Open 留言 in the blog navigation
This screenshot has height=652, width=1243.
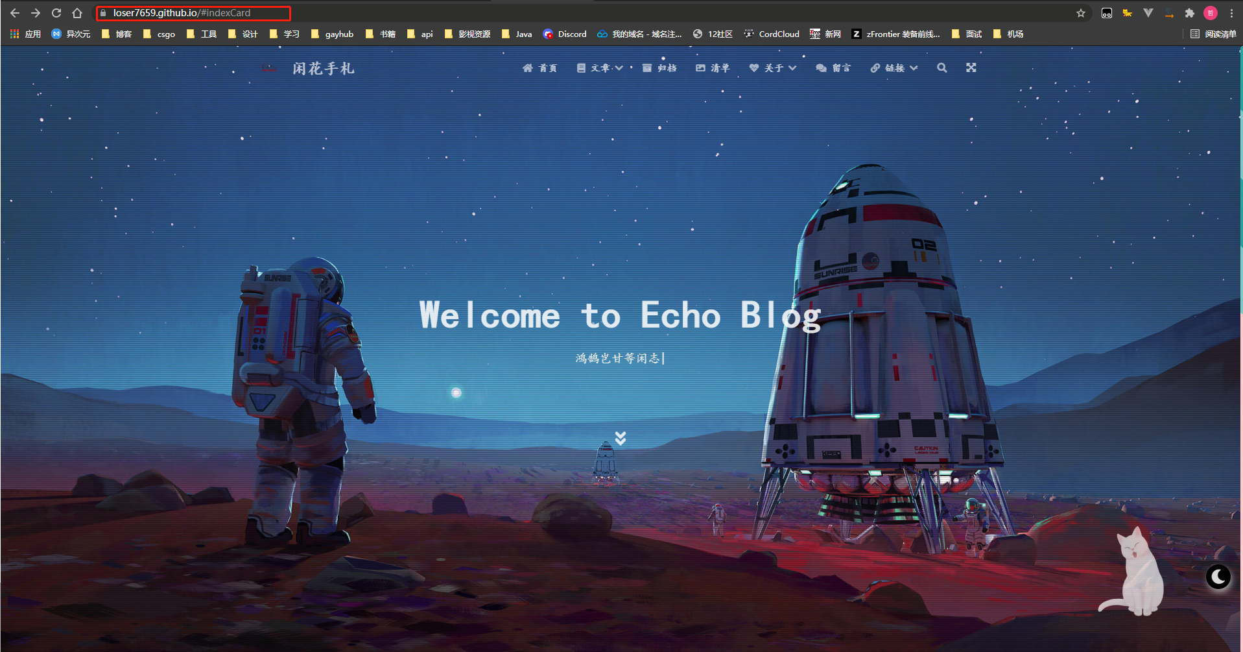[x=833, y=68]
